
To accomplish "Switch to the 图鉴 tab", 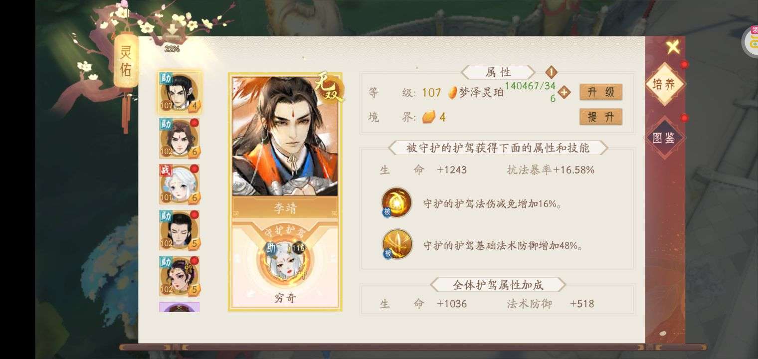I will click(x=664, y=138).
